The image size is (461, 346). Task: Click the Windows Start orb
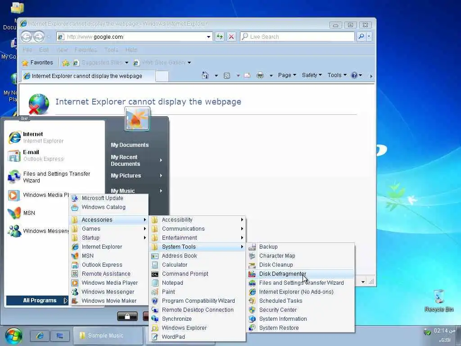pyautogui.click(x=14, y=336)
